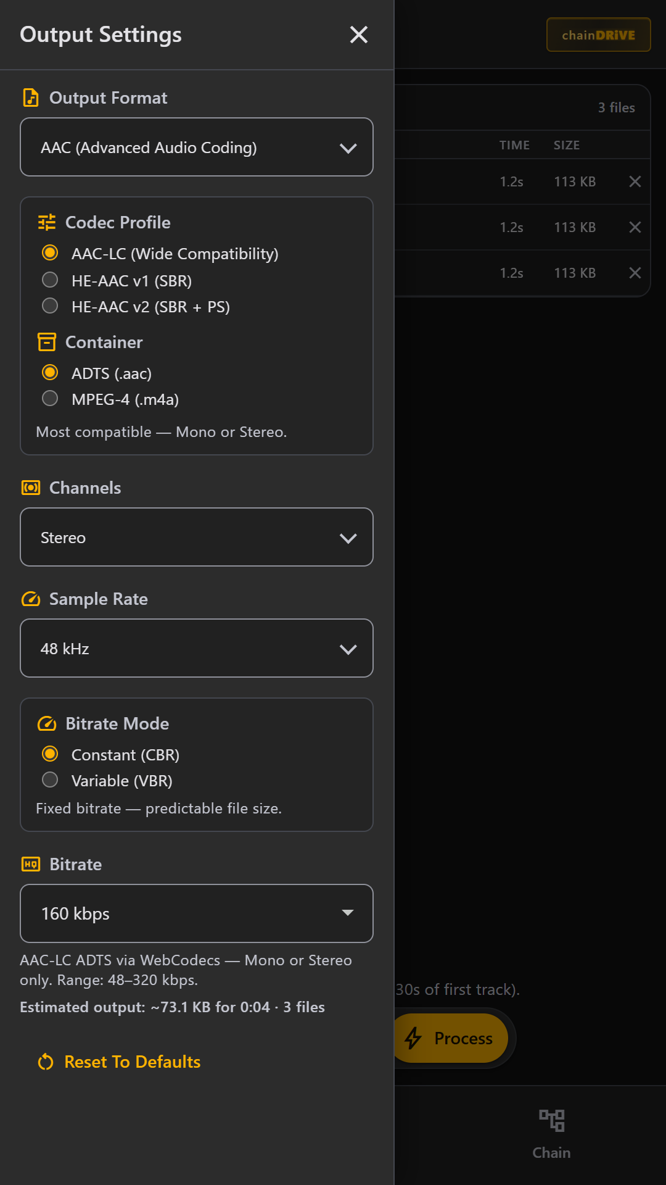Remove the second file in the list
Image resolution: width=666 pixels, height=1185 pixels.
pos(635,227)
